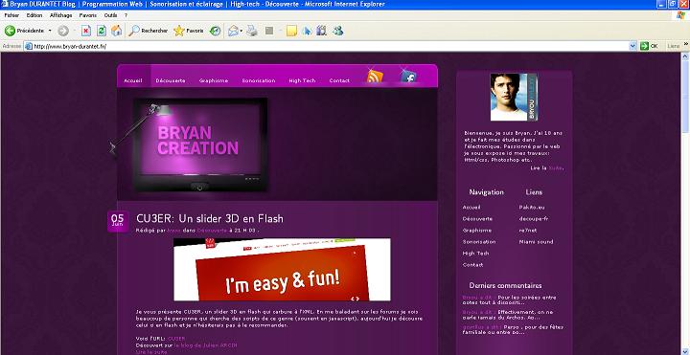Open comment Pour les soirées entre potes
This screenshot has height=355, width=690.
click(x=509, y=300)
